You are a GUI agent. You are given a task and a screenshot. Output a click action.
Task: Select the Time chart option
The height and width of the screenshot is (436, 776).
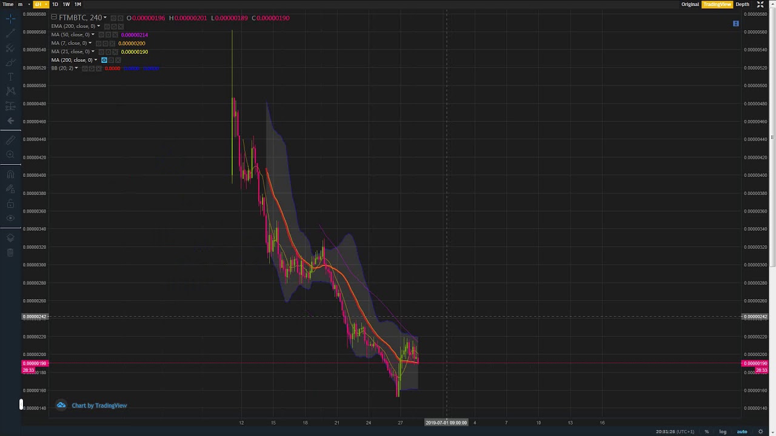[8, 4]
